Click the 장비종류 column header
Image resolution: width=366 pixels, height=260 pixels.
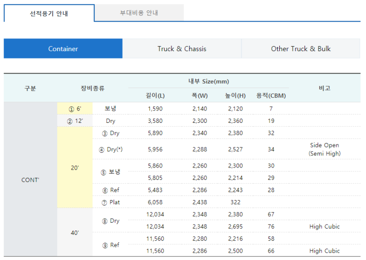(93, 88)
